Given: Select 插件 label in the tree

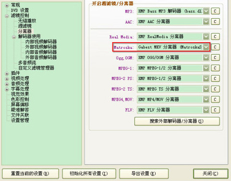Looking at the screenshot, I should pyautogui.click(x=15, y=73).
